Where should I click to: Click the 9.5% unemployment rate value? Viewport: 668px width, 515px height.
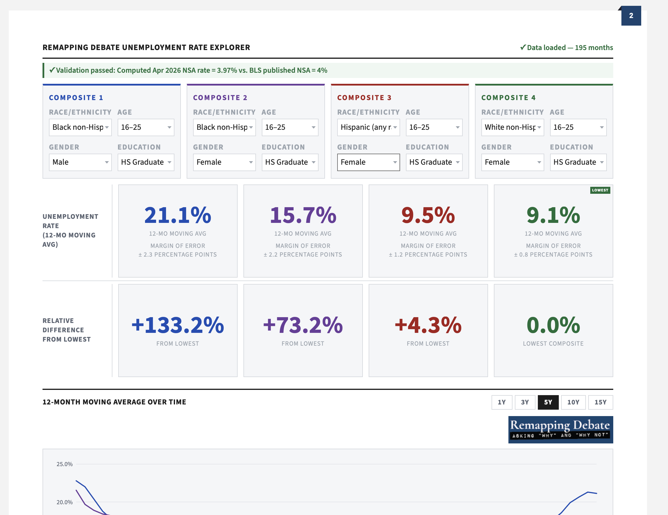(428, 215)
